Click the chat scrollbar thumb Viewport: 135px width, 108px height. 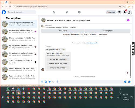[x=131, y=60]
